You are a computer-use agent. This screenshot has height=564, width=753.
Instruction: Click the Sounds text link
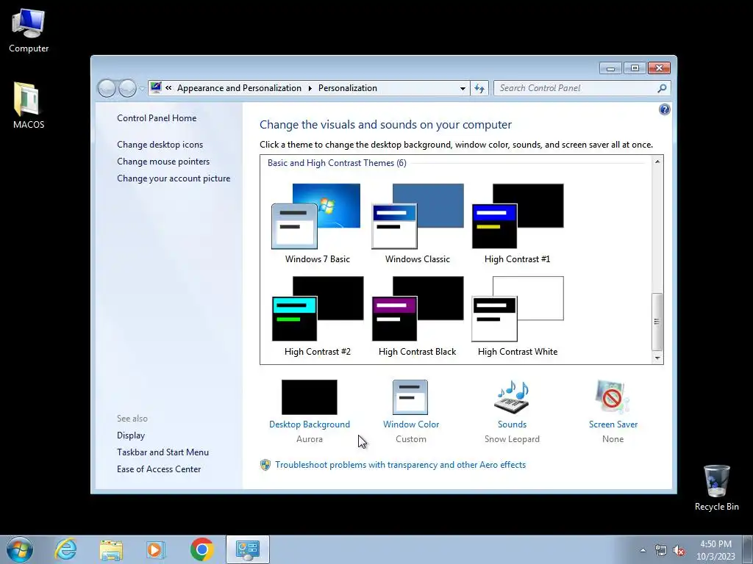pos(512,424)
